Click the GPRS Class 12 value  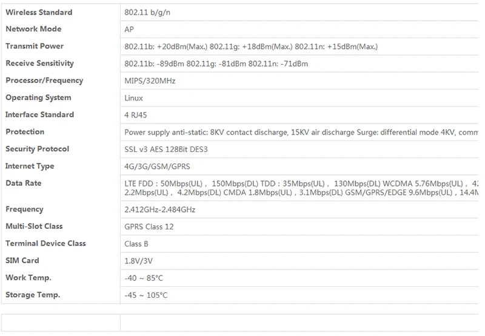pos(149,226)
